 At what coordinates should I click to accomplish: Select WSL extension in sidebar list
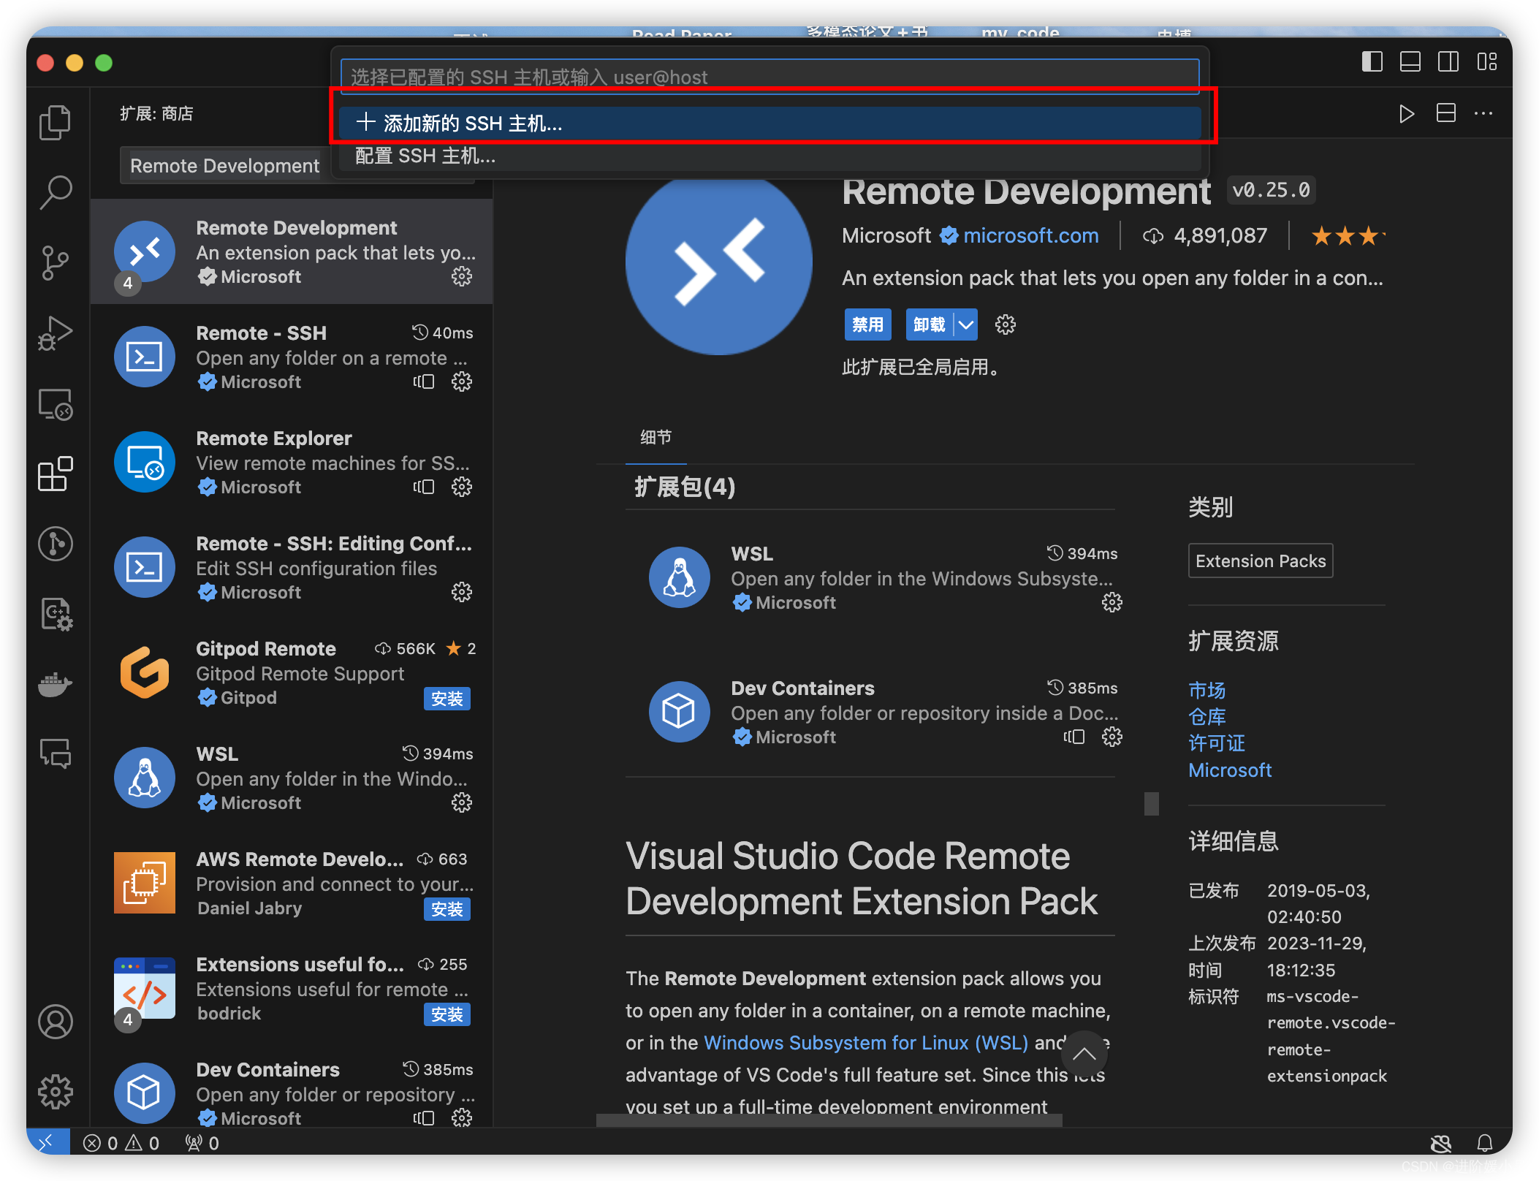click(x=292, y=778)
